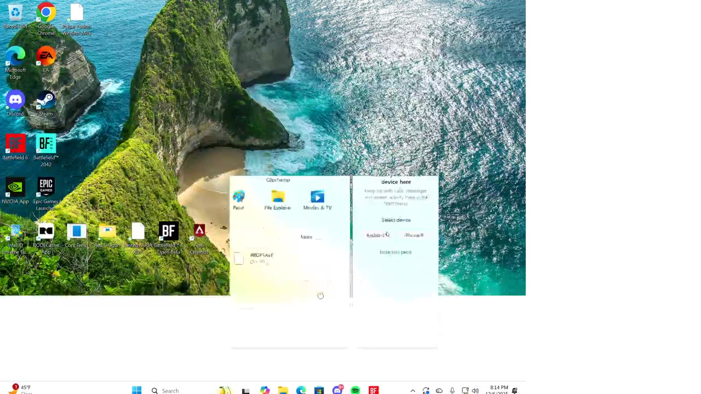Open the Epic Games Launcher desktop icon

click(46, 194)
